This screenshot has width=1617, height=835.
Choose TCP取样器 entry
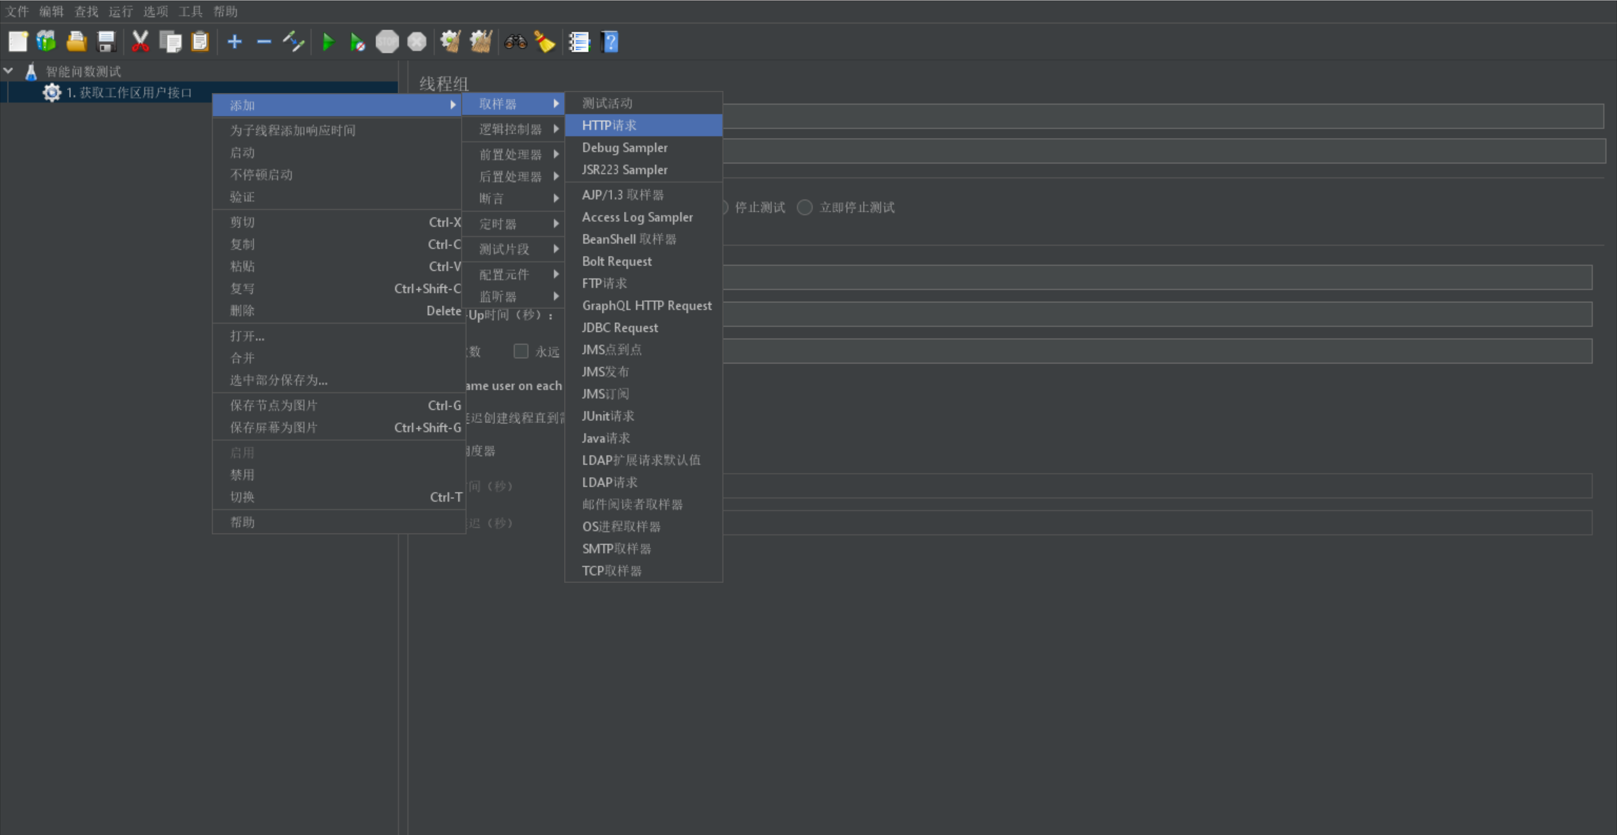point(643,571)
